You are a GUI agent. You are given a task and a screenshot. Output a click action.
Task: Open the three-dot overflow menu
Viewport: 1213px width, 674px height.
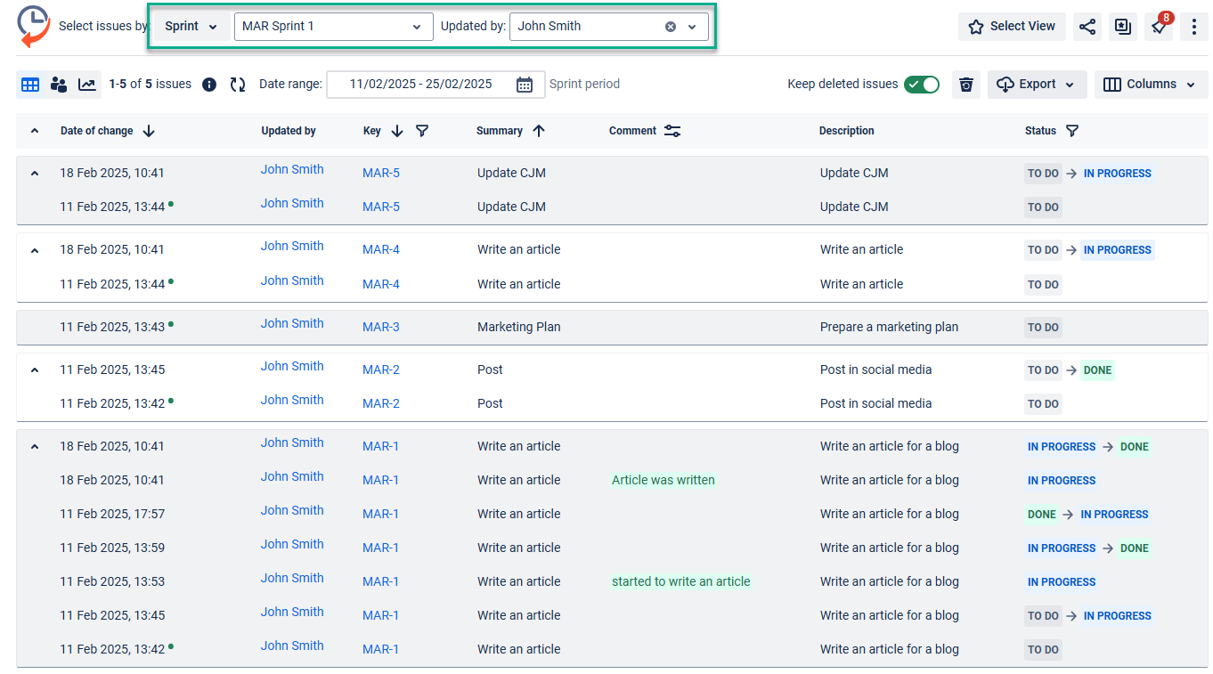pos(1194,27)
